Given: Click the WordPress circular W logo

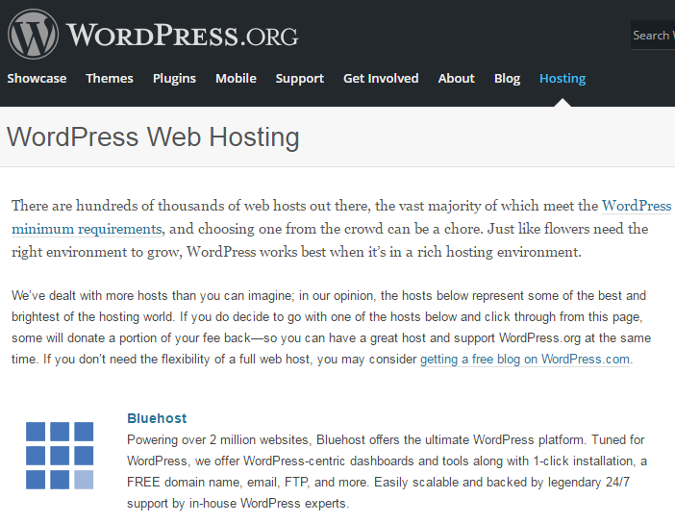Looking at the screenshot, I should pos(33,35).
